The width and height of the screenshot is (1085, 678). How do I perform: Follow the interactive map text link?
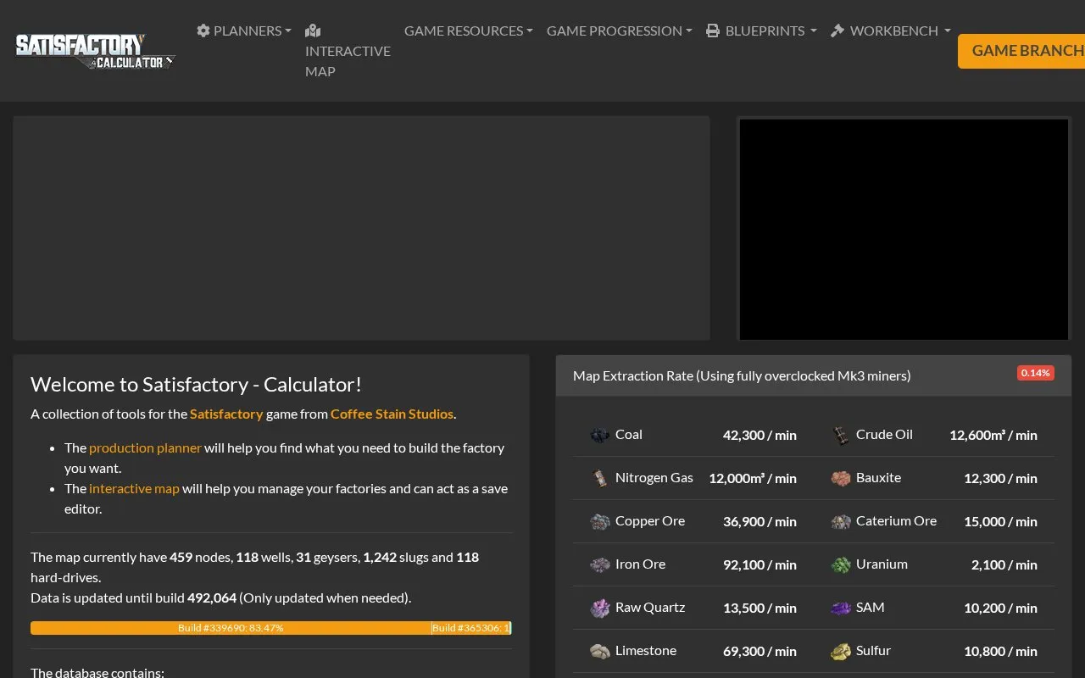(x=134, y=488)
